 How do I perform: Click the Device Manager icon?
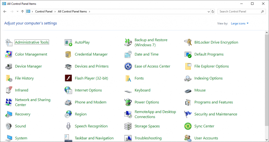[9, 67]
